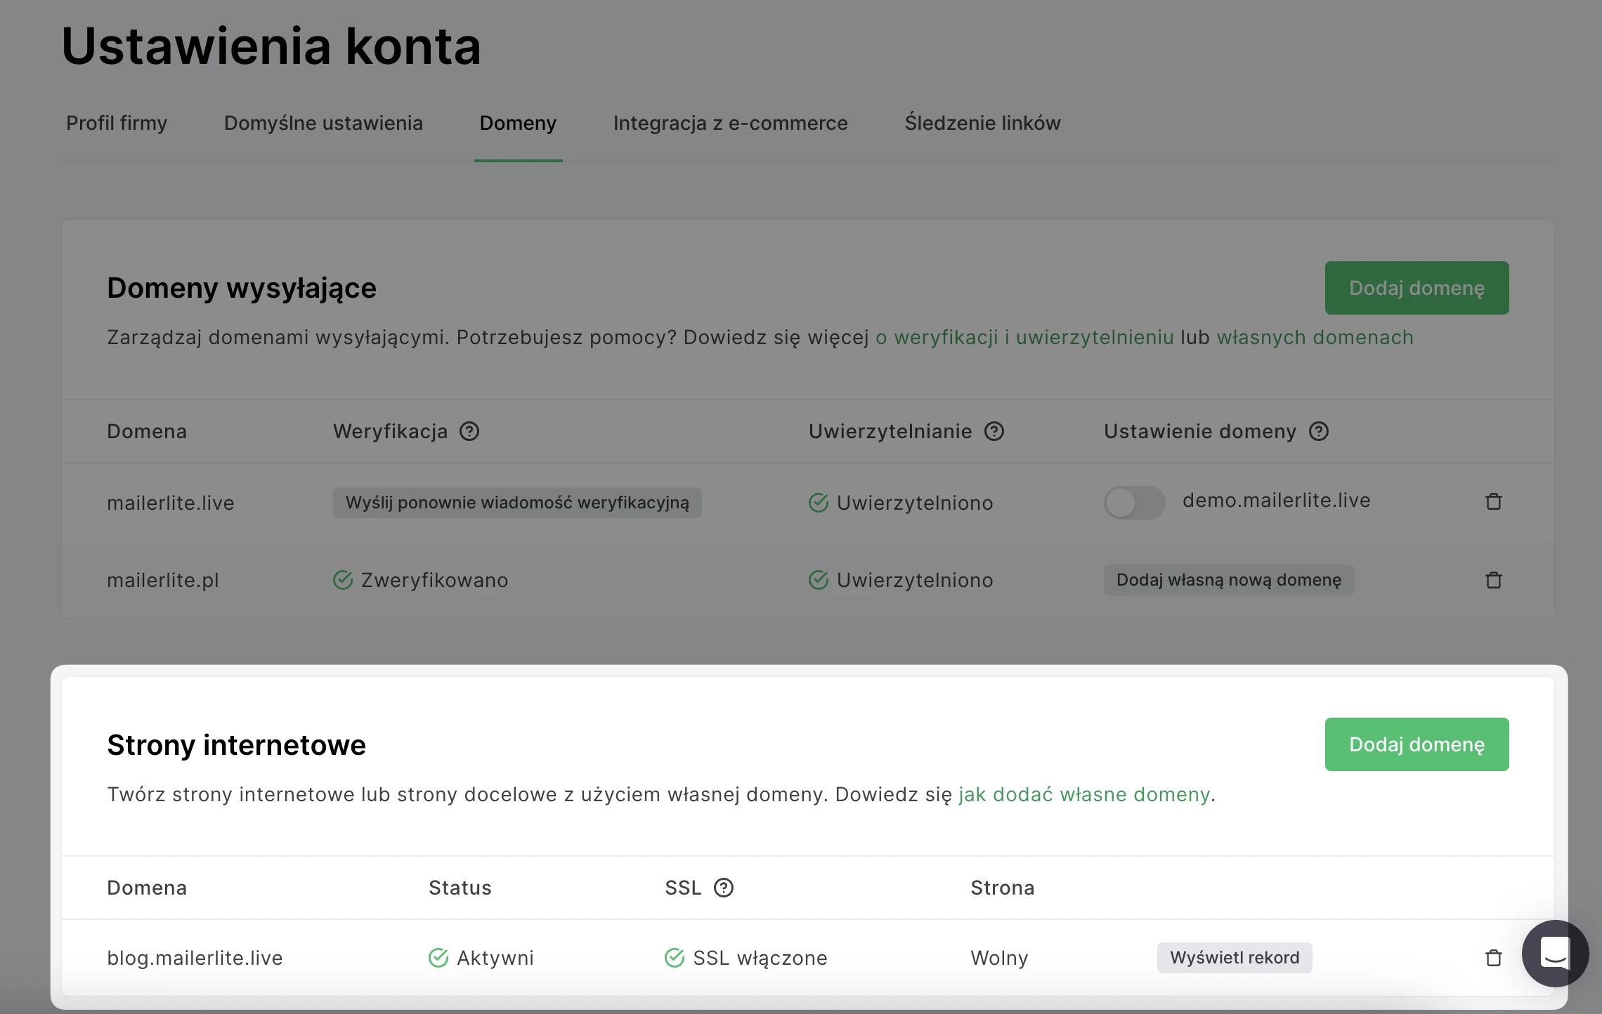Go to Śledzenie linków tab
This screenshot has width=1602, height=1014.
(982, 123)
